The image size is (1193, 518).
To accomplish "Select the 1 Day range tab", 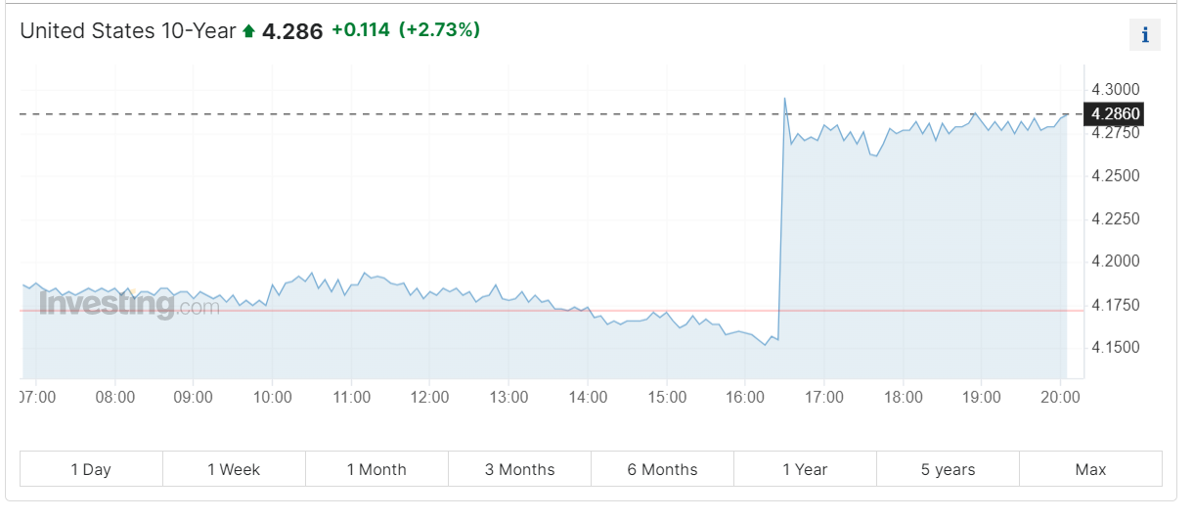I will point(91,469).
